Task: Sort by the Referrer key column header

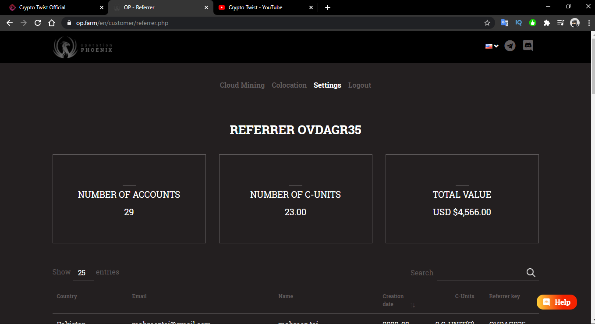Action: click(505, 296)
